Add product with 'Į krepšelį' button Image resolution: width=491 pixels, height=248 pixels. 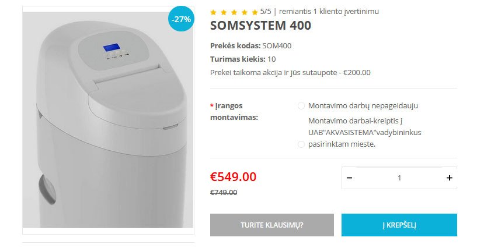[399, 225]
